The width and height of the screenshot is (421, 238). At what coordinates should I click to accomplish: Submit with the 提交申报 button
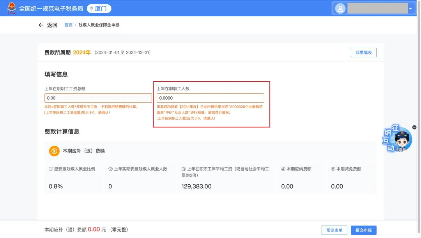click(363, 230)
